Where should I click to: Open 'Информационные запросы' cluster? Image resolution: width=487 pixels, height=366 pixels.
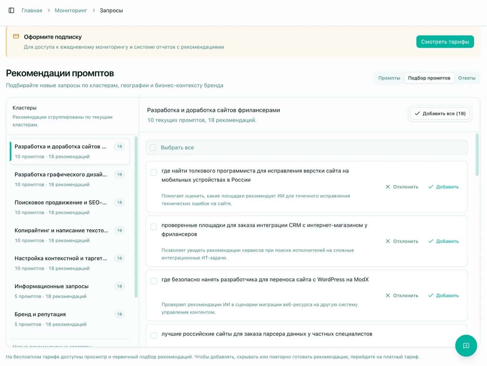tap(70, 291)
